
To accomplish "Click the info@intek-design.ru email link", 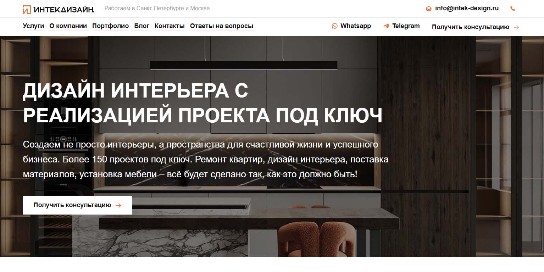I will [467, 8].
